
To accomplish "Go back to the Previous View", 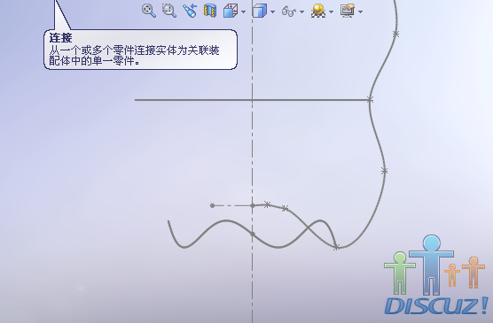I will click(190, 11).
